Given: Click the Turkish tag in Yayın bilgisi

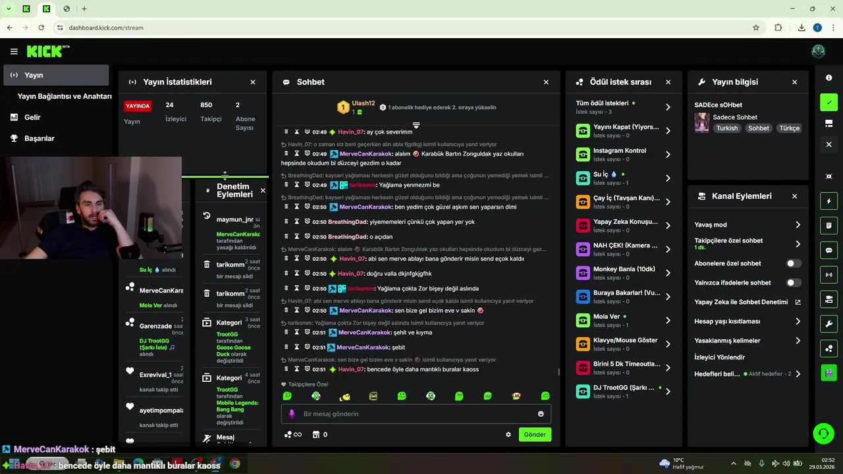Looking at the screenshot, I should (x=727, y=128).
